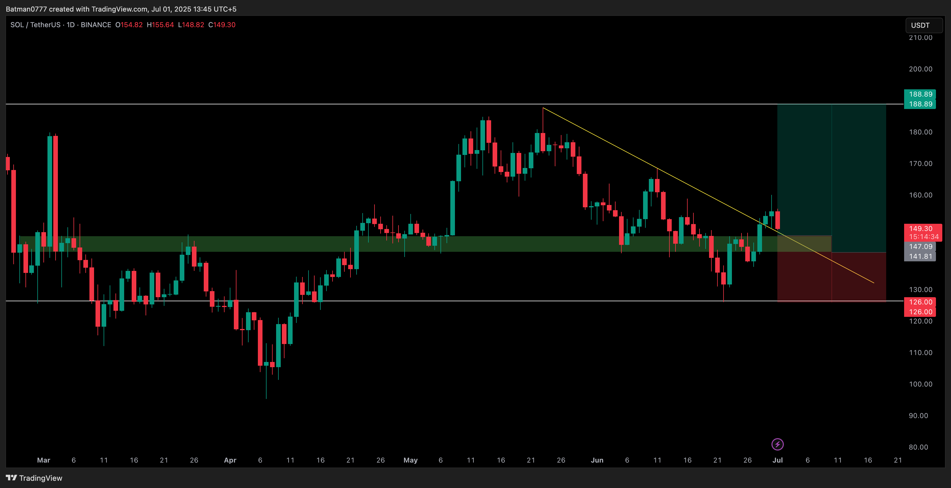This screenshot has width=951, height=488.
Task: Click the 170.00 price axis tick
Action: (920, 163)
